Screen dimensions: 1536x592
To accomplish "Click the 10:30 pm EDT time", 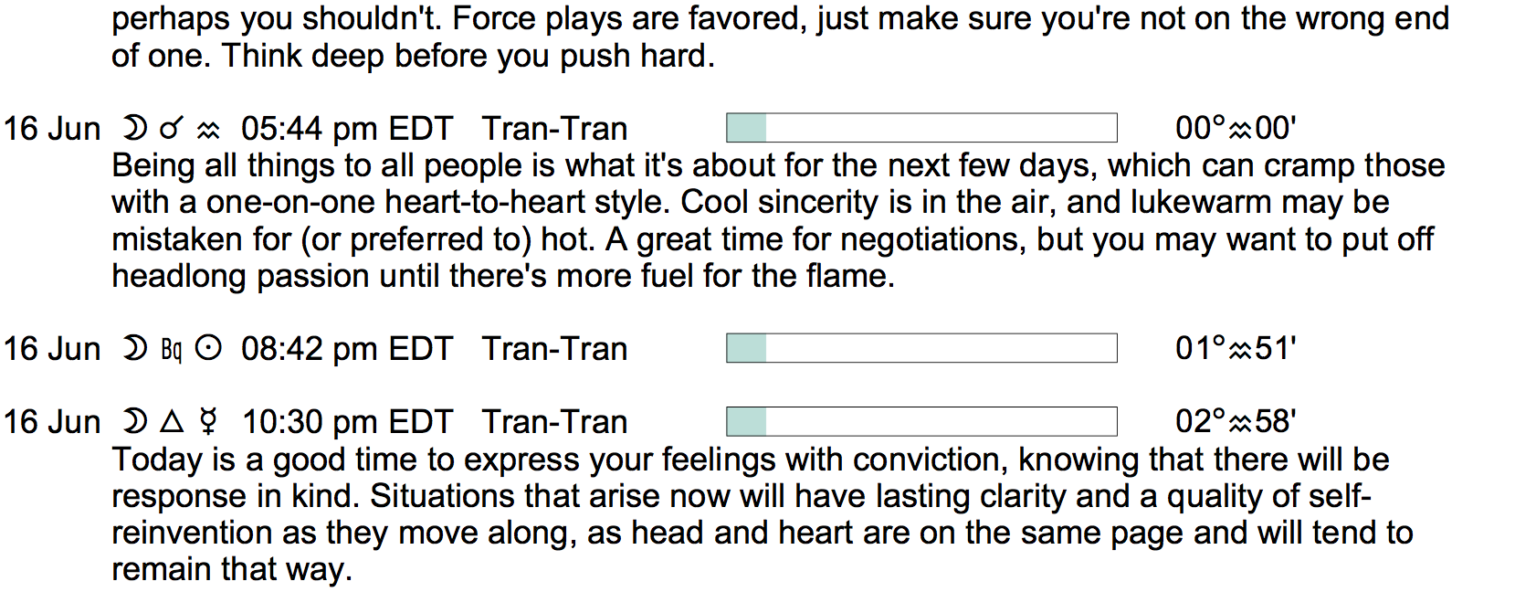I will point(347,422).
